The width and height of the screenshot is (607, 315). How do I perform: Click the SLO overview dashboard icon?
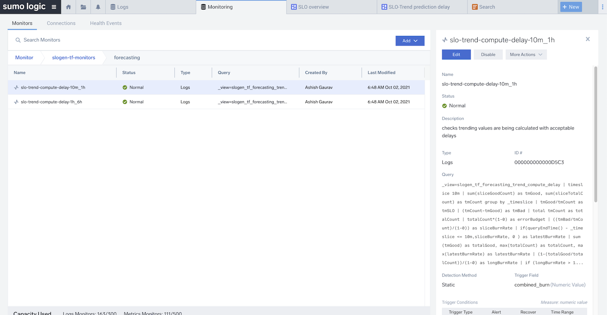pos(294,7)
